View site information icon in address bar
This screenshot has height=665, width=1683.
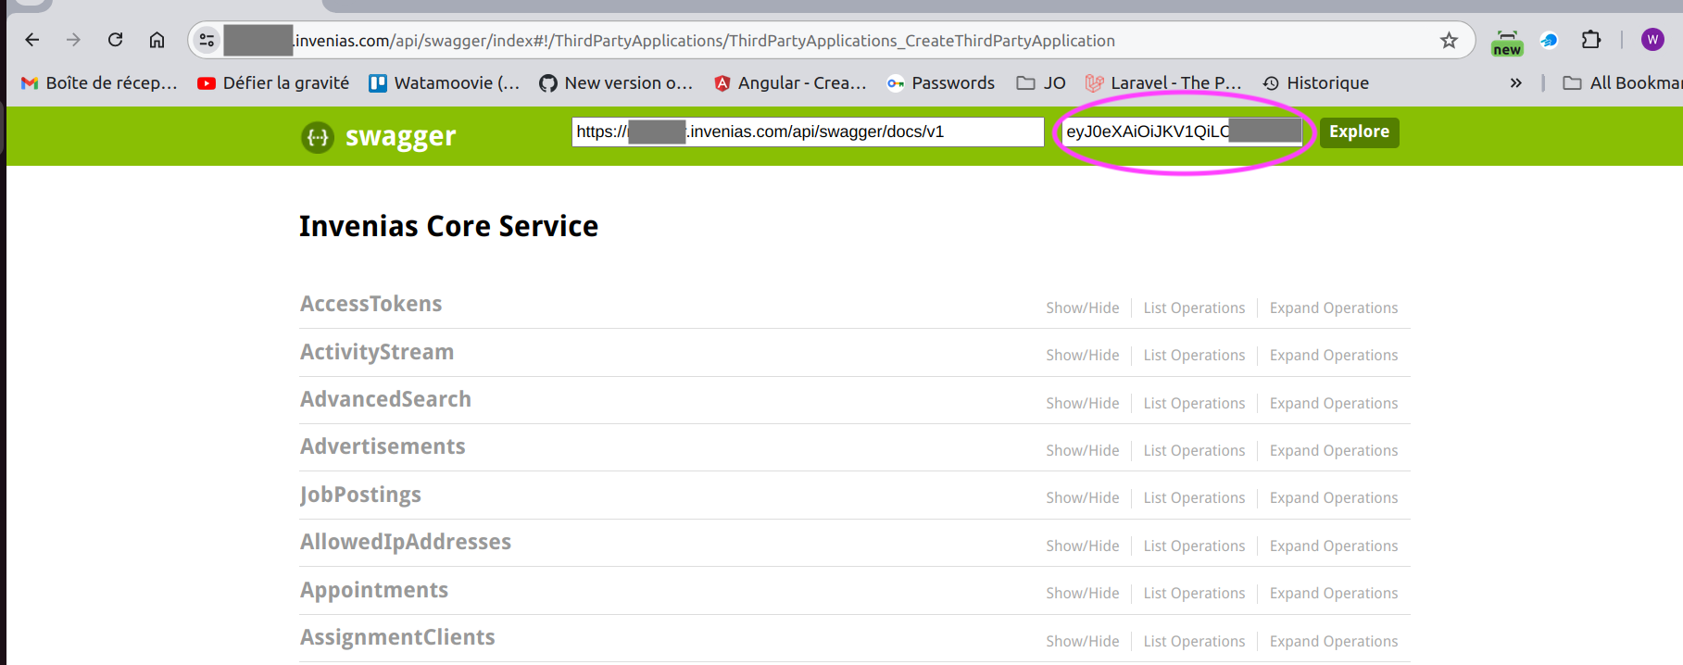coord(207,40)
